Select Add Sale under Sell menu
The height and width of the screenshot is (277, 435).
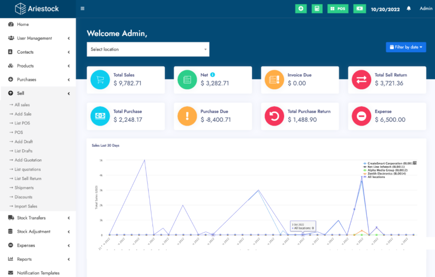point(23,114)
